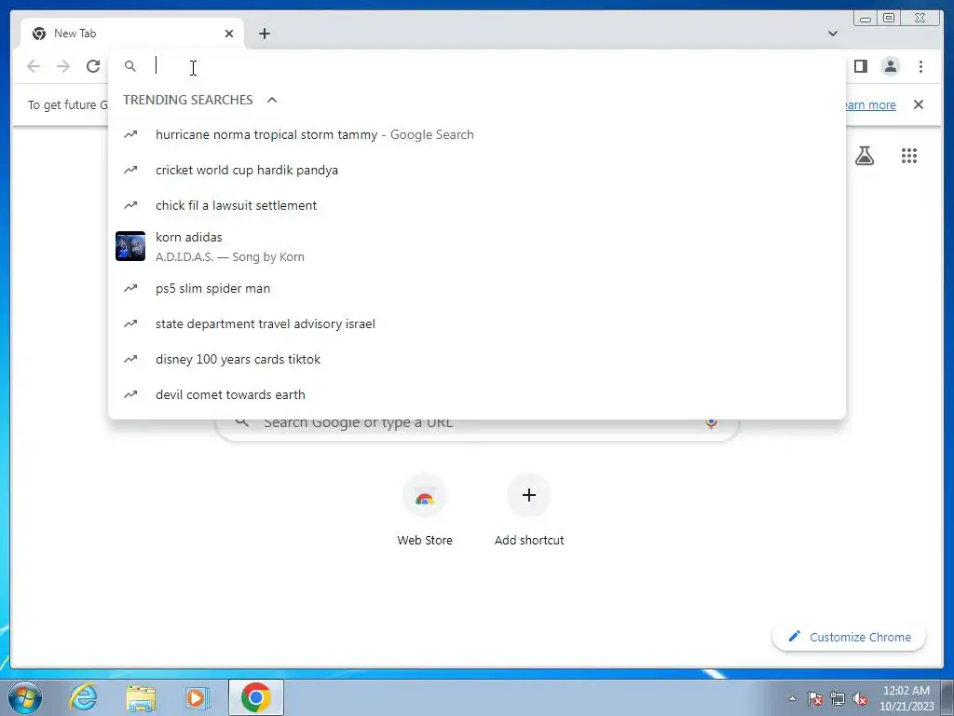This screenshot has width=954, height=716.
Task: Select the korn adidas suggestion
Action: click(x=477, y=246)
